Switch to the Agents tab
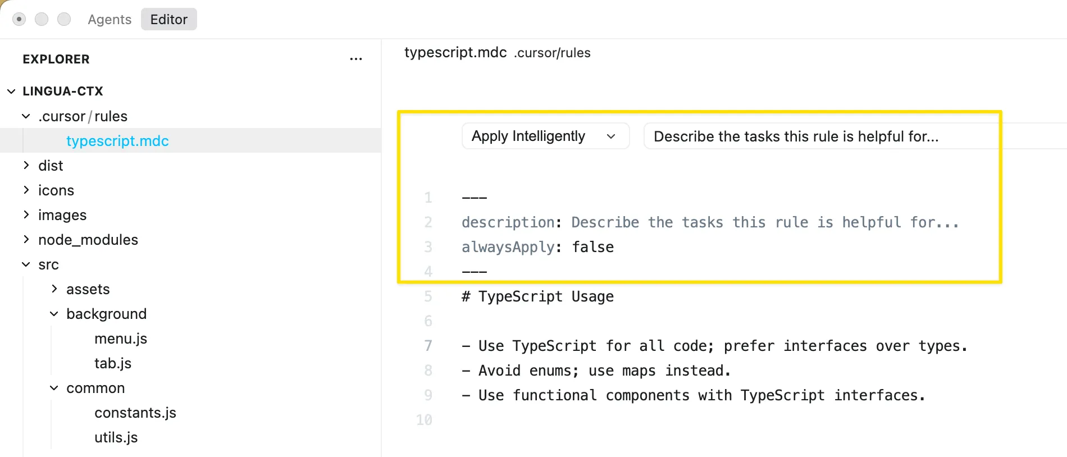Image resolution: width=1067 pixels, height=457 pixels. [110, 20]
